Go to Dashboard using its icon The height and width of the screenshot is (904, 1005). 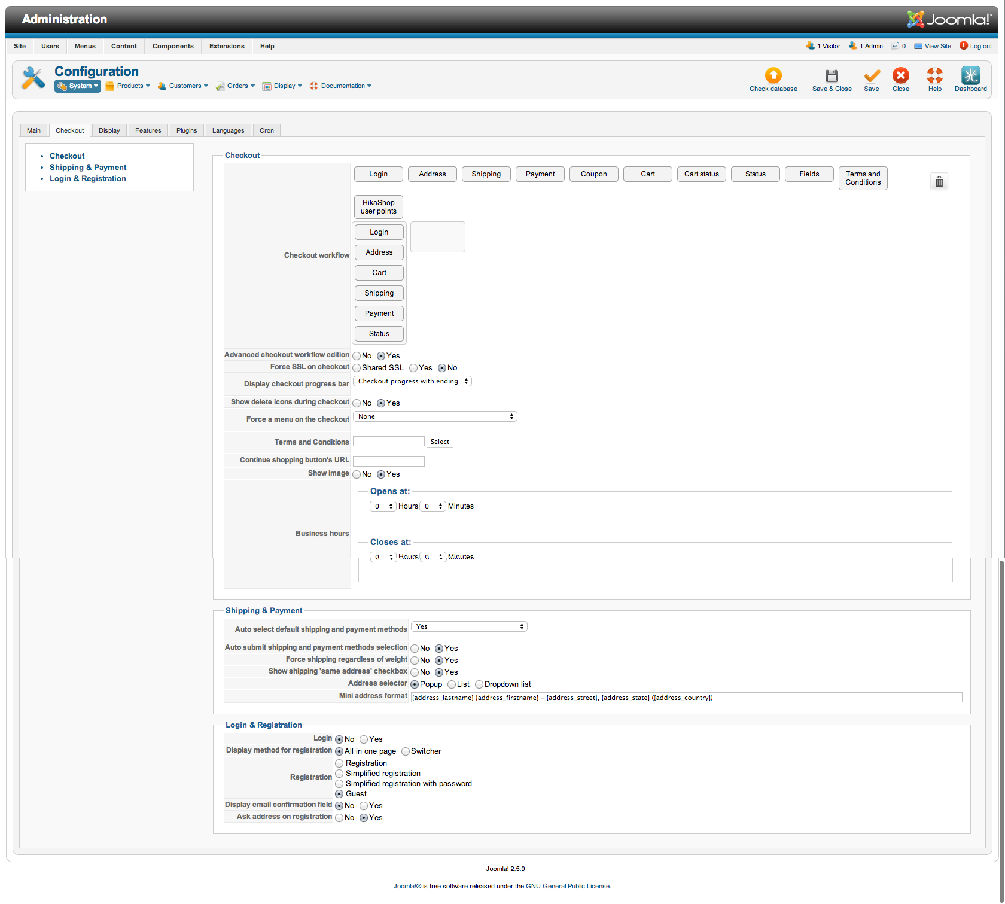(970, 75)
